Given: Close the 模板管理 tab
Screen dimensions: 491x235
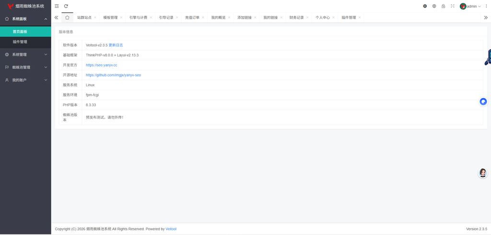Looking at the screenshot, I should tap(121, 18).
